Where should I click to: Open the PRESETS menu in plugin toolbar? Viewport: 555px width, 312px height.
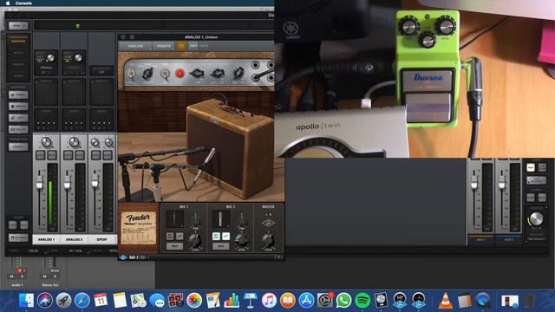point(164,46)
